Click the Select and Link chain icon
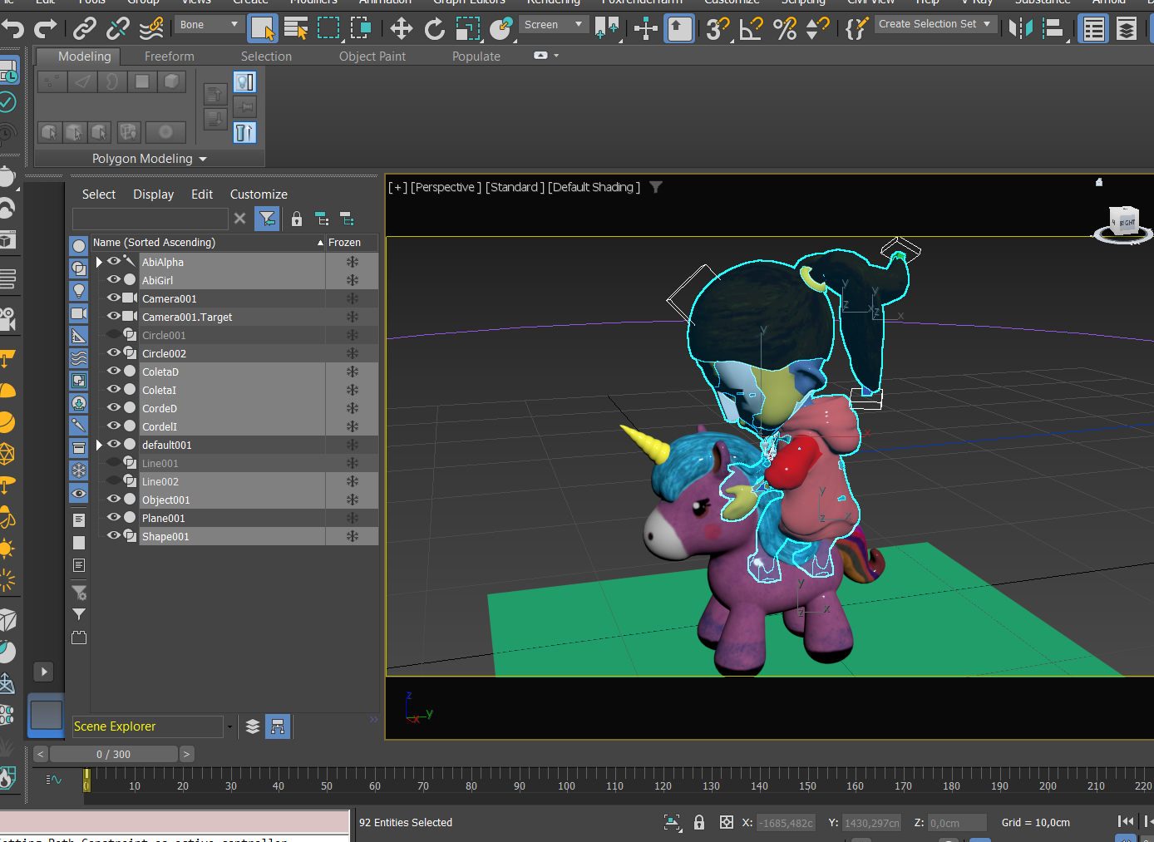1154x842 pixels. tap(84, 29)
